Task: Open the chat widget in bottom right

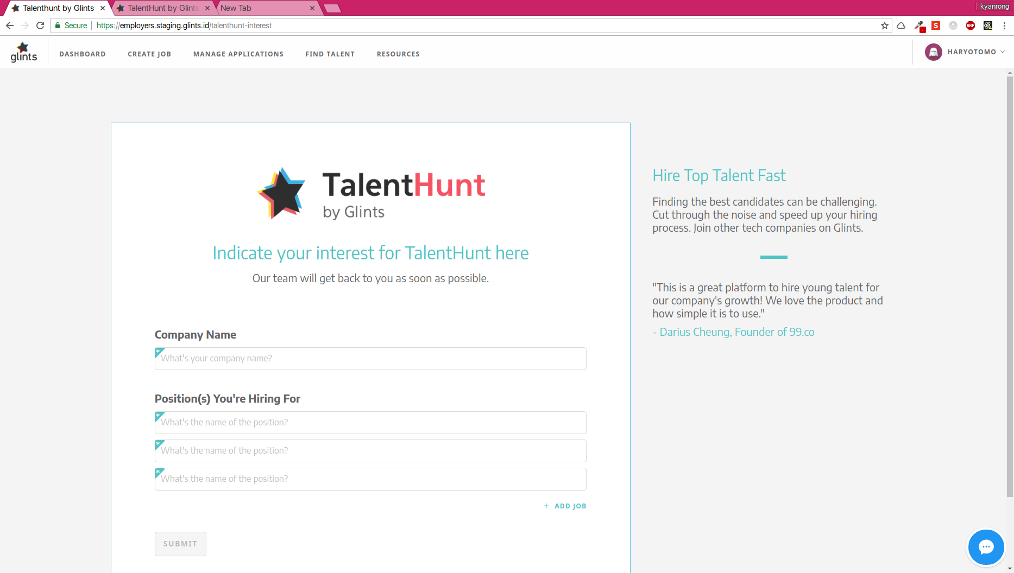Action: click(x=986, y=547)
